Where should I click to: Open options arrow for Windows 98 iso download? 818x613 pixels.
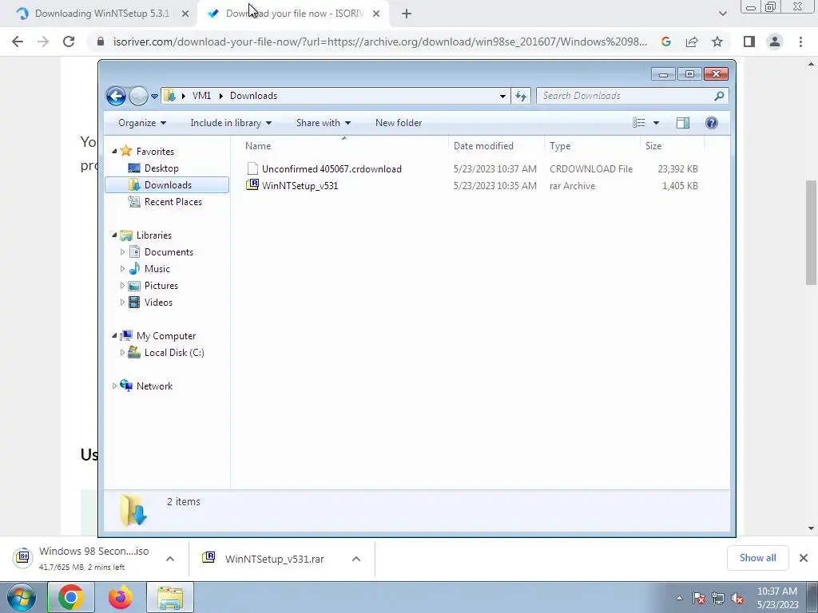point(170,559)
